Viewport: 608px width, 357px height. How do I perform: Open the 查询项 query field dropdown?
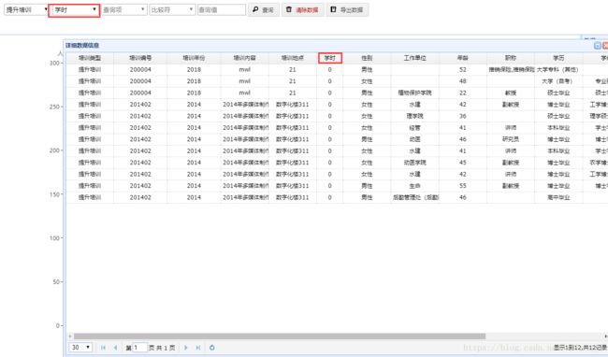(x=124, y=9)
